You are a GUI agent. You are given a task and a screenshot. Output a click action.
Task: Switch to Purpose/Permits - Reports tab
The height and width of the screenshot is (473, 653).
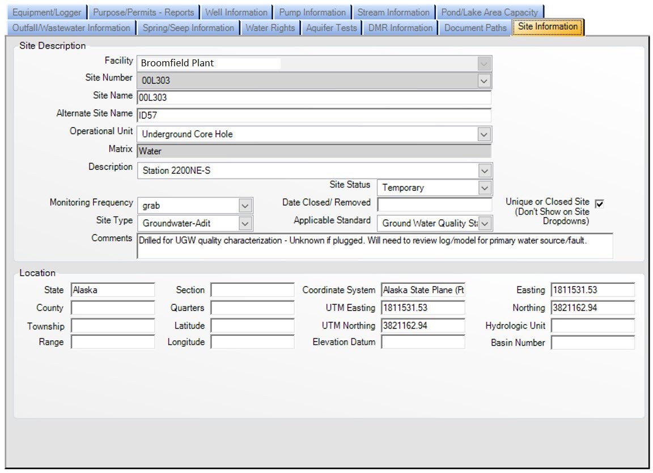coord(143,12)
